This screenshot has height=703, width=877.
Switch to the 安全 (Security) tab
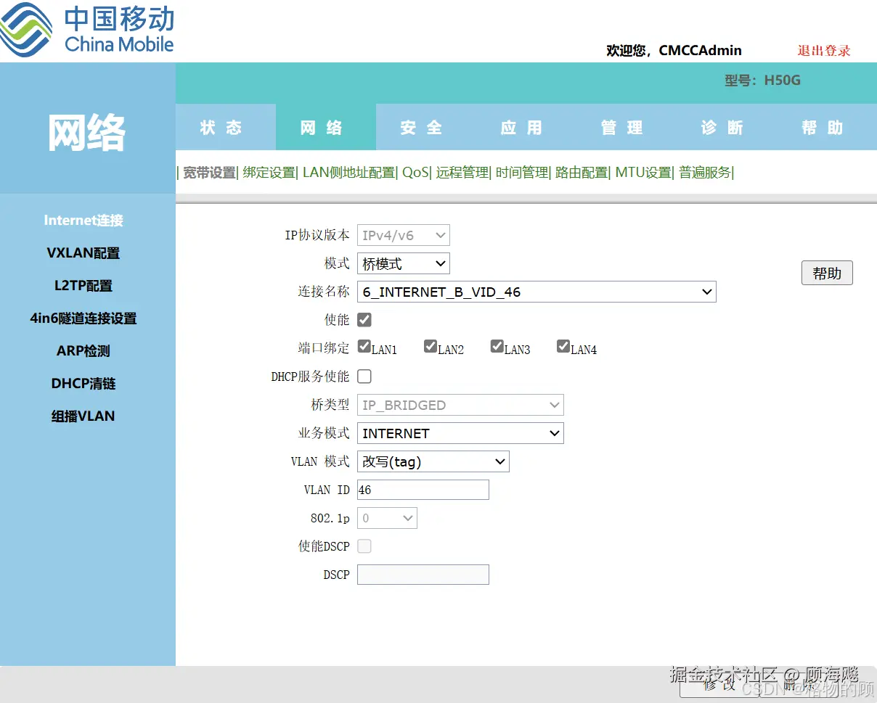(x=421, y=127)
